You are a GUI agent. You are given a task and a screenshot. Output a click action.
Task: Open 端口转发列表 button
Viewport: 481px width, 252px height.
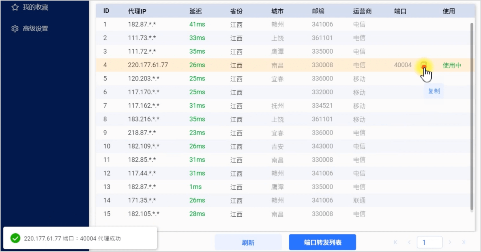pos(323,242)
